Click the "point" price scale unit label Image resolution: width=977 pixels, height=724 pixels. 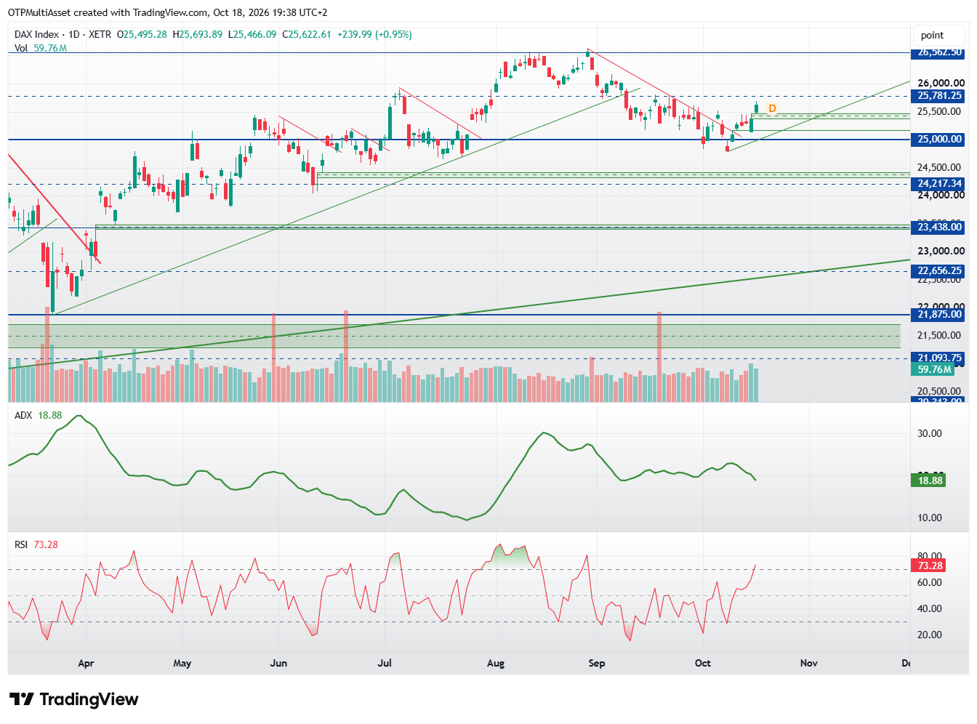pos(932,35)
